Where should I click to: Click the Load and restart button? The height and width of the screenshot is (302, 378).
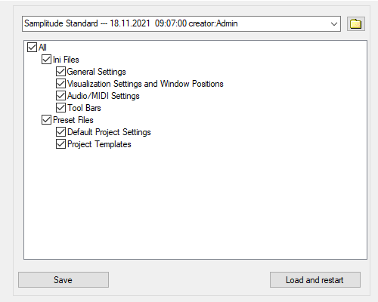315,279
